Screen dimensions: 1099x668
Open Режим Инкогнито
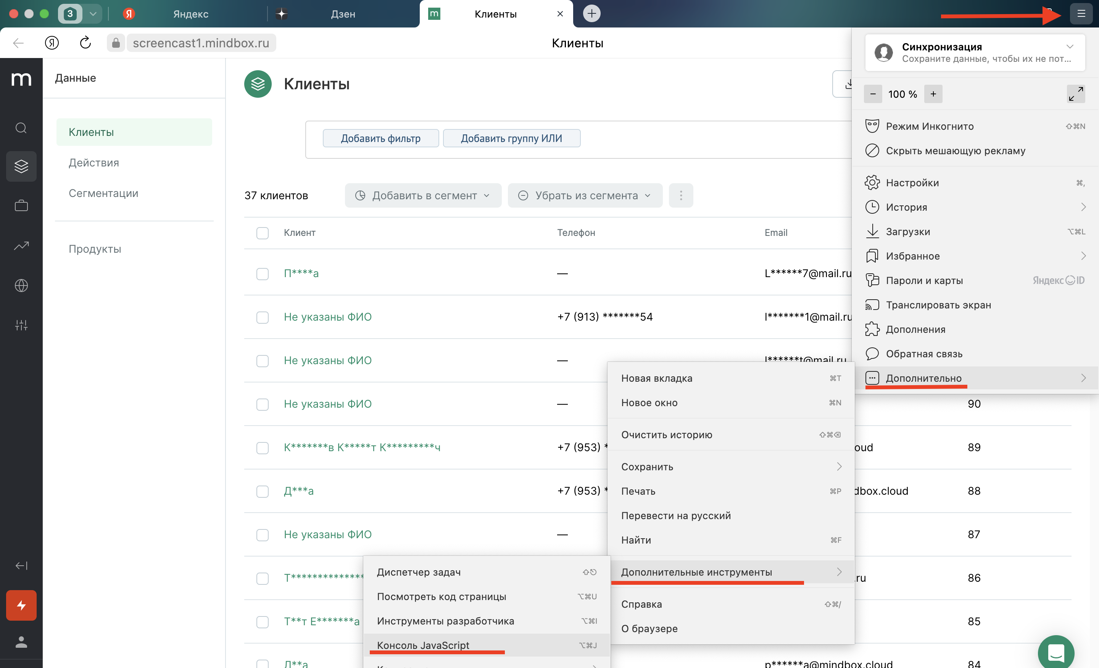[975, 126]
